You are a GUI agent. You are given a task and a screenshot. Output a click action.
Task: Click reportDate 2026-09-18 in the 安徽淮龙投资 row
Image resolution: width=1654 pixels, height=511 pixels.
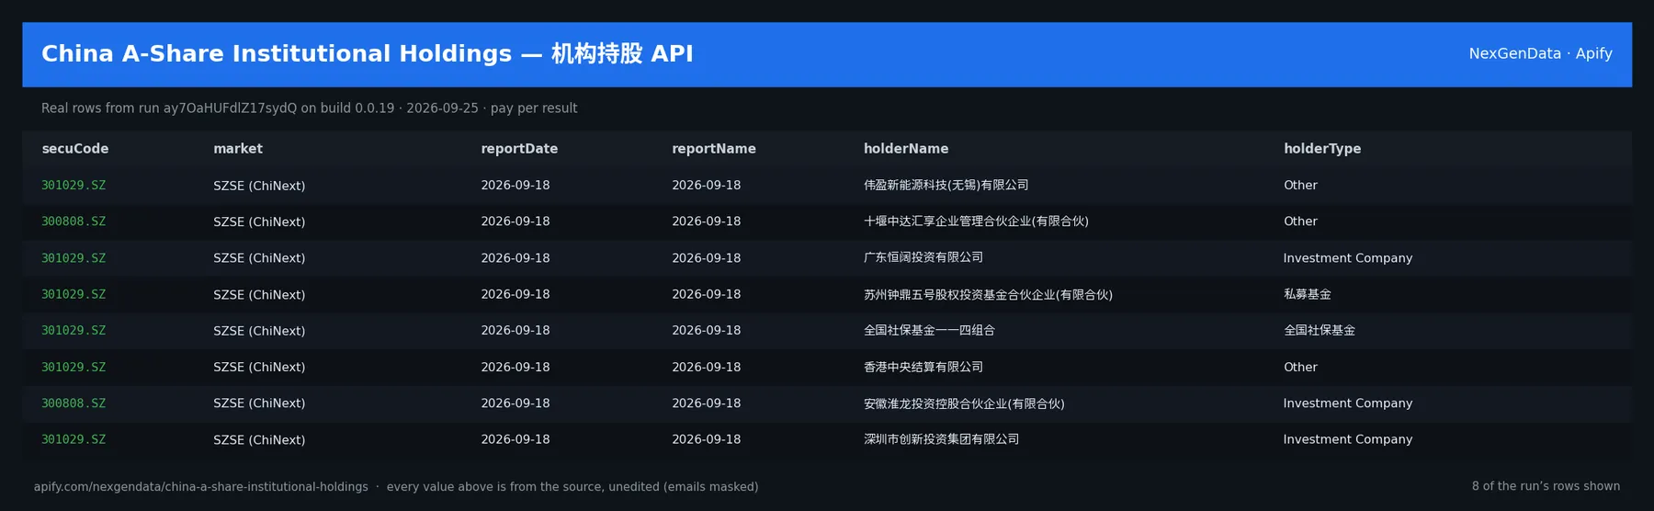pos(515,403)
